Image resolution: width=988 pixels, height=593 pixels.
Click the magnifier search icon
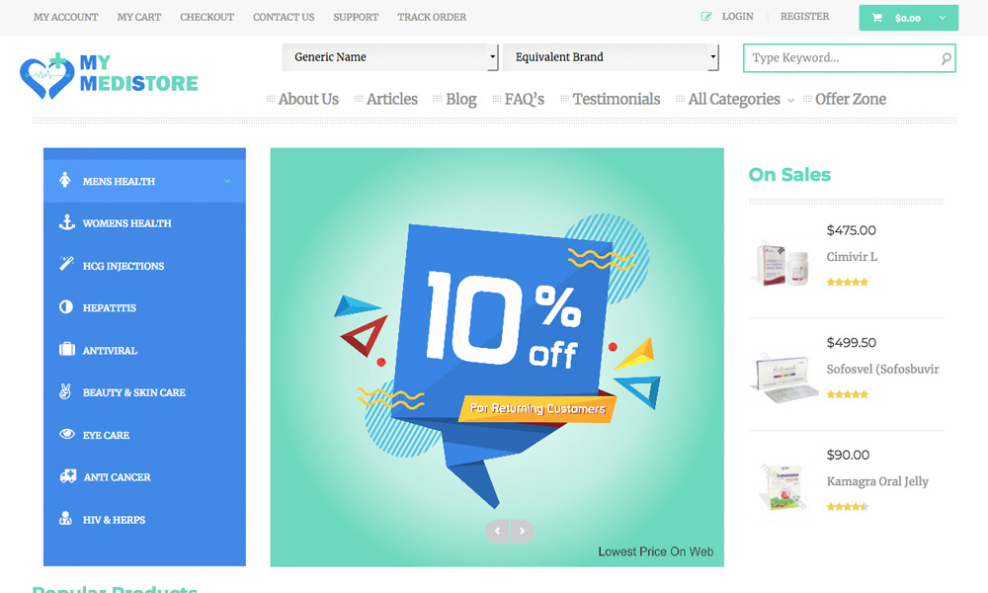pos(946,58)
